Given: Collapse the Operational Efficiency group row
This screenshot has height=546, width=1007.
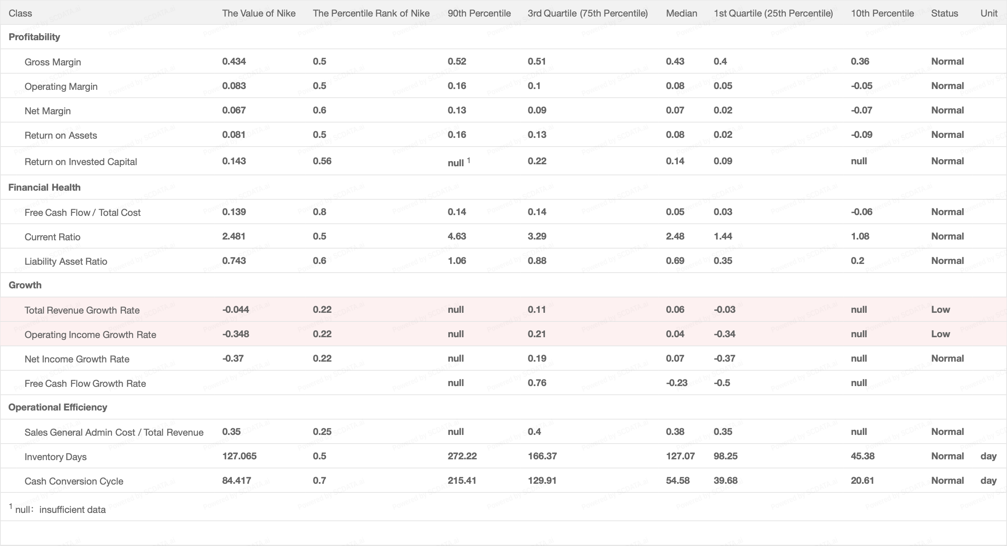Looking at the screenshot, I should 58,407.
